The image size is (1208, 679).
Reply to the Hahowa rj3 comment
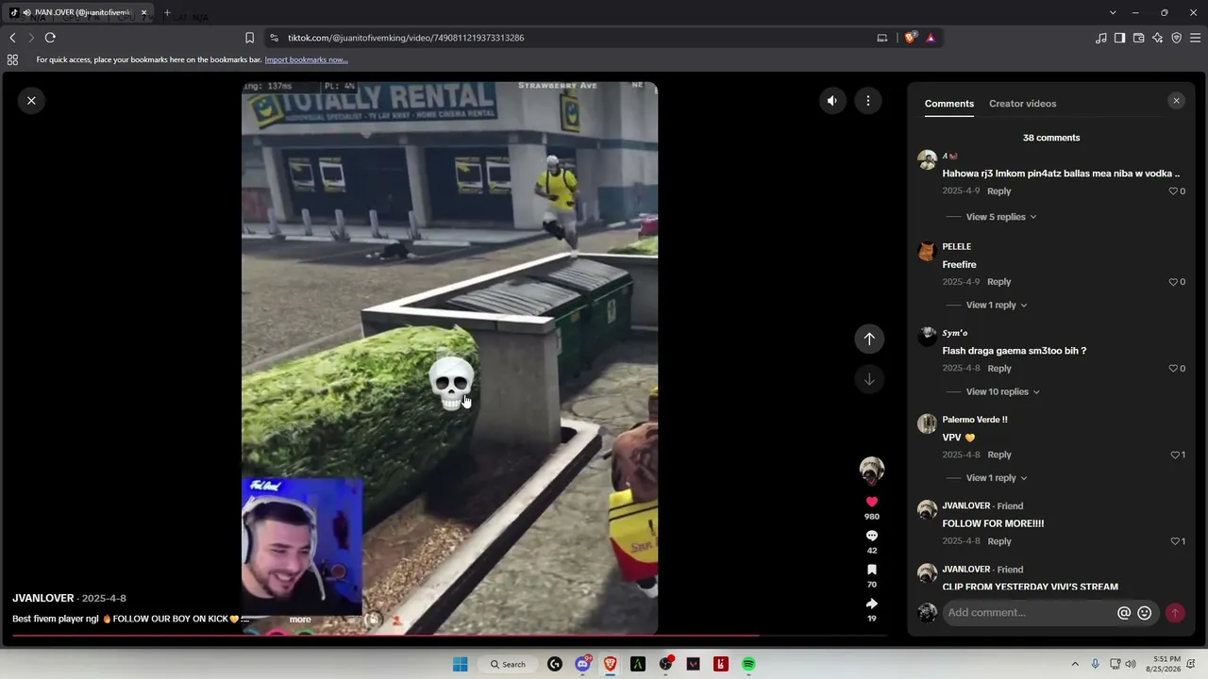(998, 191)
